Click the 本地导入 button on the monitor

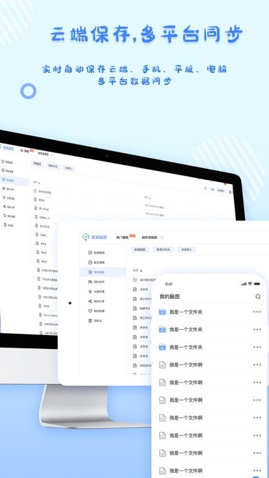coord(69,168)
